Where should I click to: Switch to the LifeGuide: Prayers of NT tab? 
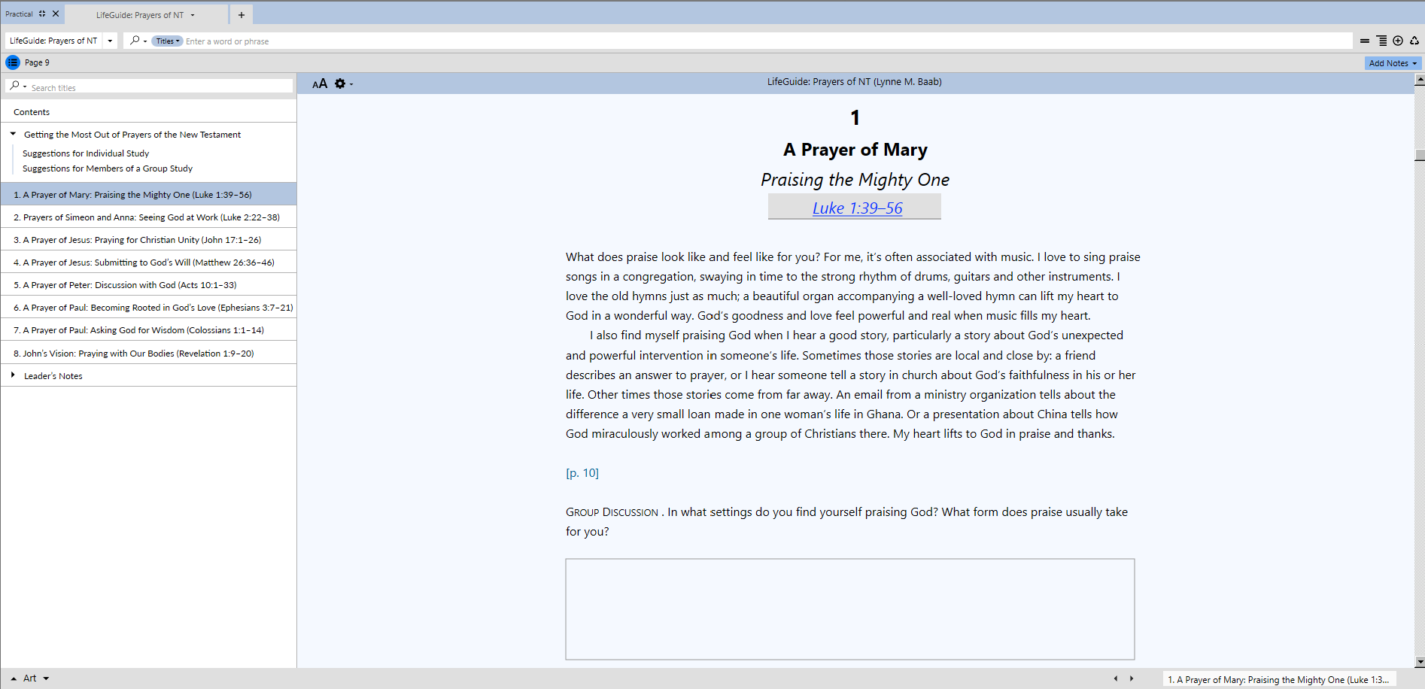coord(140,15)
